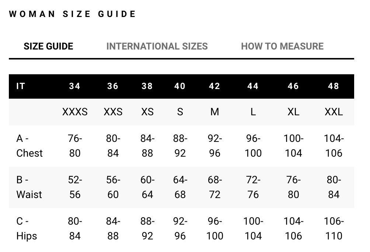Click chest measurement 100-104 cell
This screenshot has height=252, width=370.
[x=293, y=146]
